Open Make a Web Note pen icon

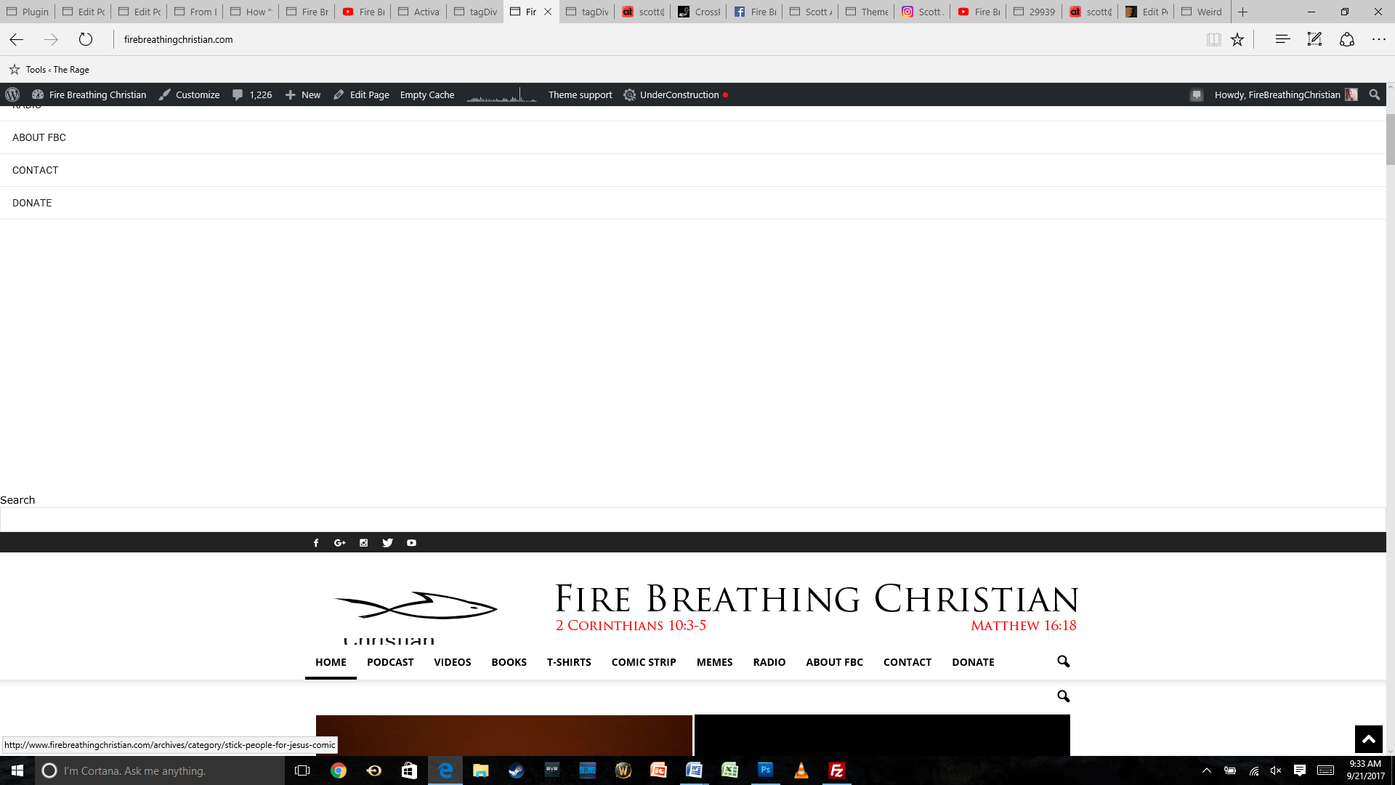1314,39
